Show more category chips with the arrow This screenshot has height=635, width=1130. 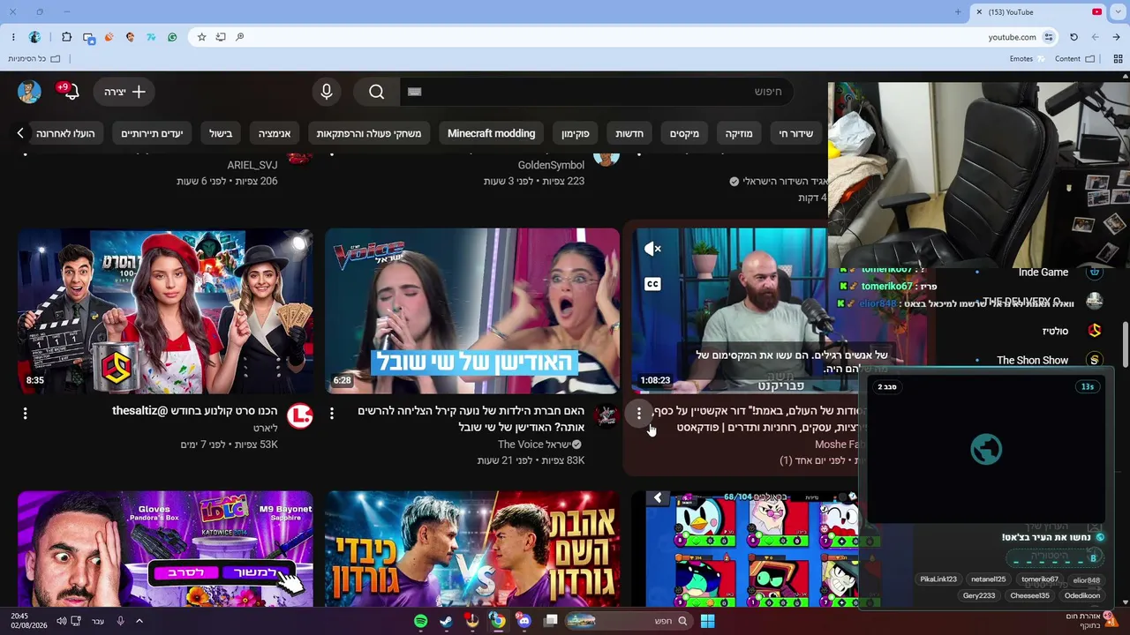(x=20, y=133)
